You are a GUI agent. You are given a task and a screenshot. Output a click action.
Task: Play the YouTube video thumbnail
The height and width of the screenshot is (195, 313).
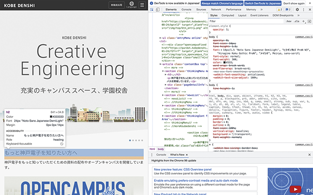(295, 189)
